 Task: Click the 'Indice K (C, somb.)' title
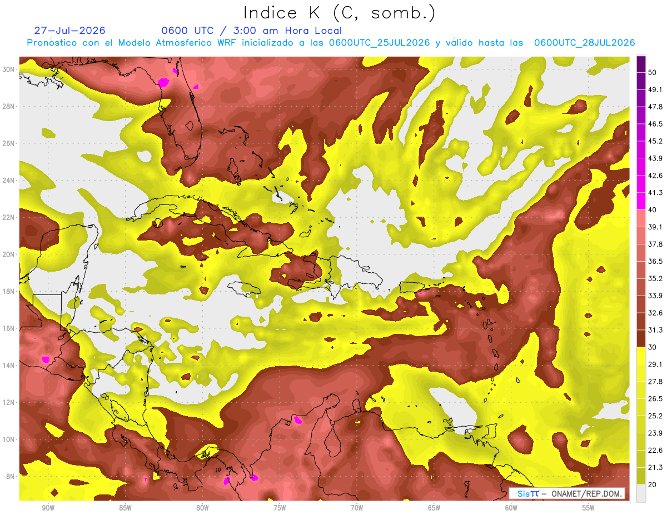click(x=339, y=12)
